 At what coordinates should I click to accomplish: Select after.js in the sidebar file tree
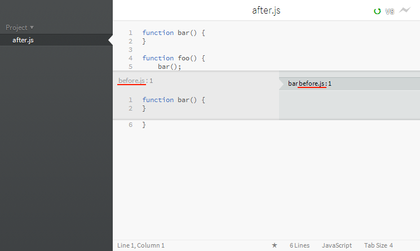[x=23, y=40]
